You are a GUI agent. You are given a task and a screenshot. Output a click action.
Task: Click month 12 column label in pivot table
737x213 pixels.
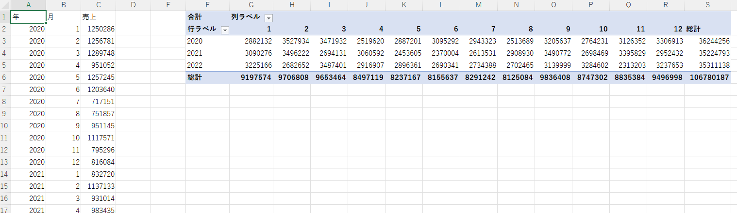coord(665,29)
